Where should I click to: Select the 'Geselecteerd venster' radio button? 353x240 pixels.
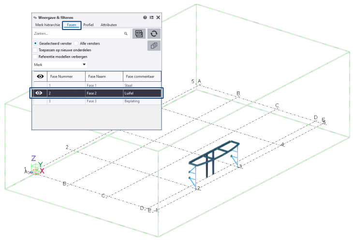(x=36, y=43)
